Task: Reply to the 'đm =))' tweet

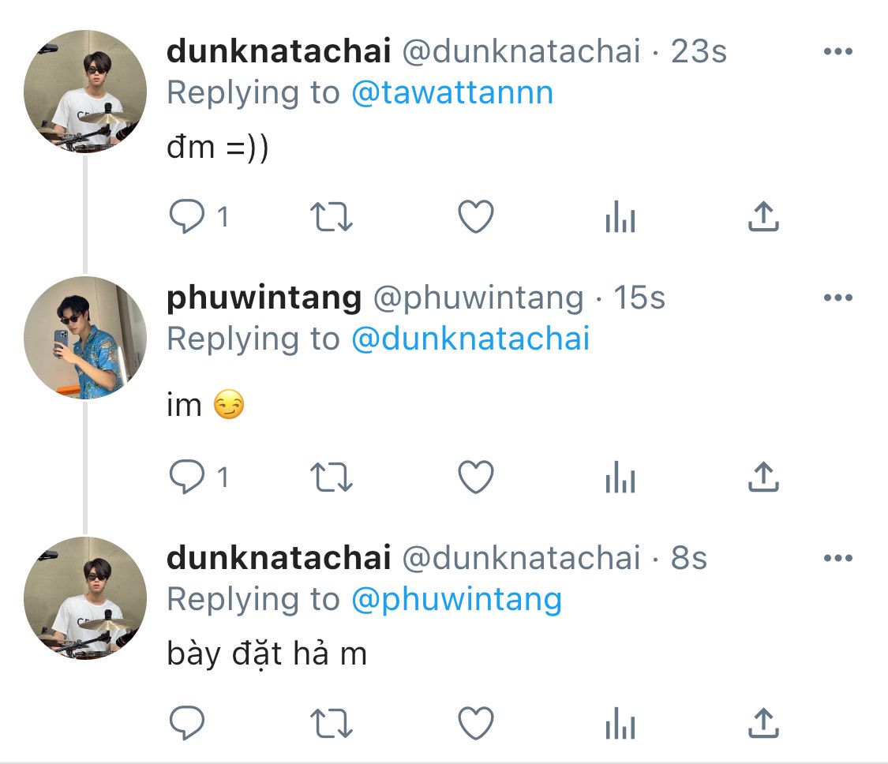Action: pos(187,217)
